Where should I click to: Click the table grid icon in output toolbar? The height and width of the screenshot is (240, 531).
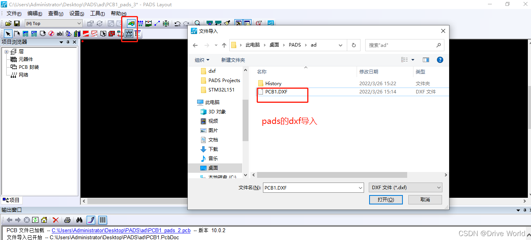102,220
